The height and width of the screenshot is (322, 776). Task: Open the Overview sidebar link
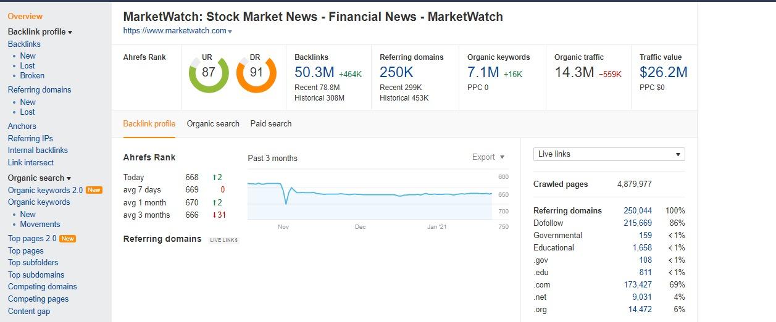tap(25, 16)
